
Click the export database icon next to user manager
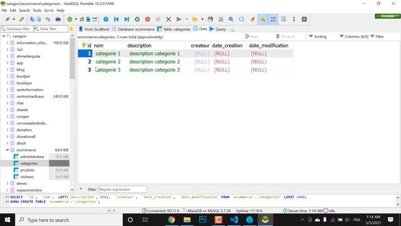(x=88, y=19)
